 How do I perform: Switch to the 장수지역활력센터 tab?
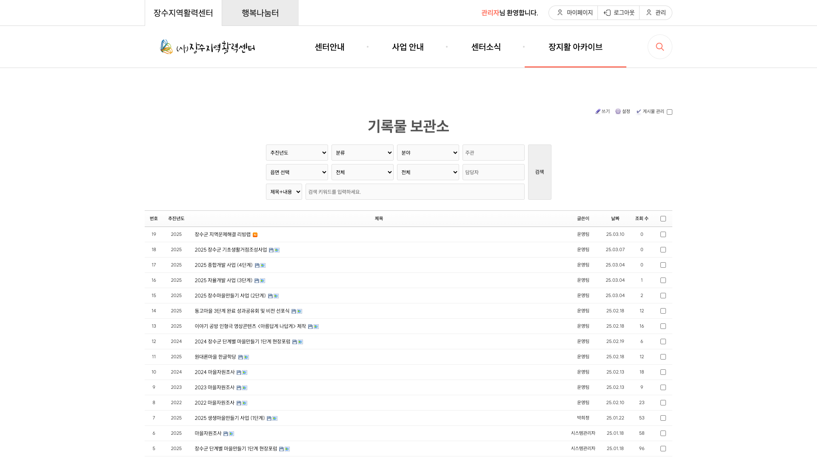183,13
